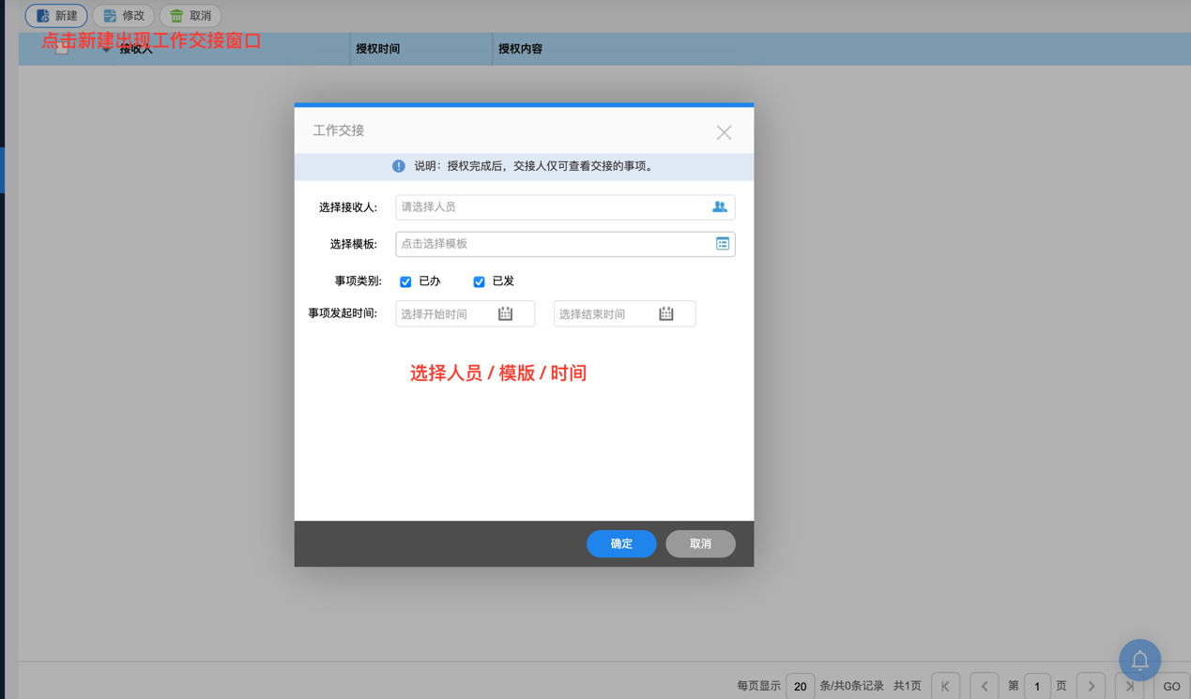Viewport: 1191px width, 699px height.
Task: Change the 每页显示 page size value 20
Action: point(800,685)
